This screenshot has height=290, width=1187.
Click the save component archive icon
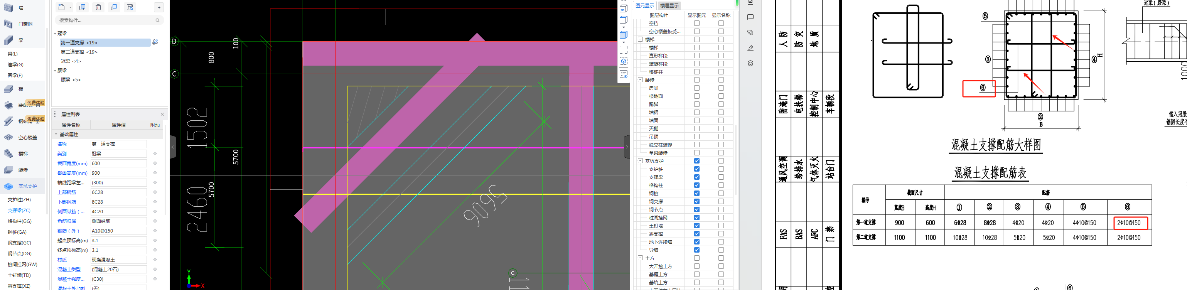coord(130,7)
